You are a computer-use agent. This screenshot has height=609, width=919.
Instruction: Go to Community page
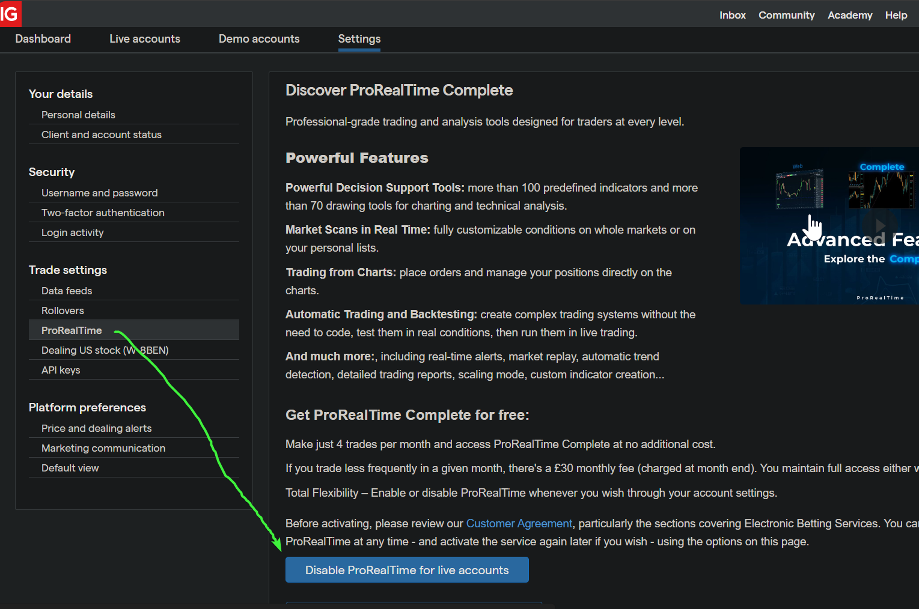click(x=787, y=15)
